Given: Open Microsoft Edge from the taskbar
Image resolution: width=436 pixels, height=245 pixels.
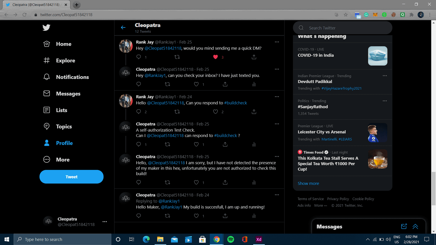Looking at the screenshot, I should pyautogui.click(x=146, y=239).
